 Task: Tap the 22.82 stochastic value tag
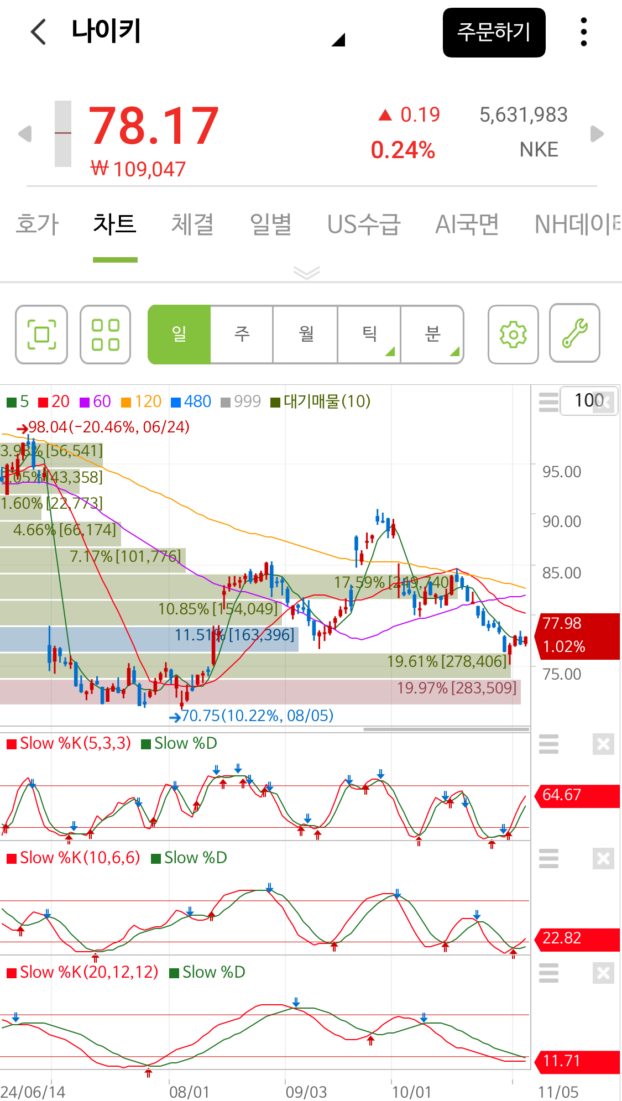click(x=577, y=939)
